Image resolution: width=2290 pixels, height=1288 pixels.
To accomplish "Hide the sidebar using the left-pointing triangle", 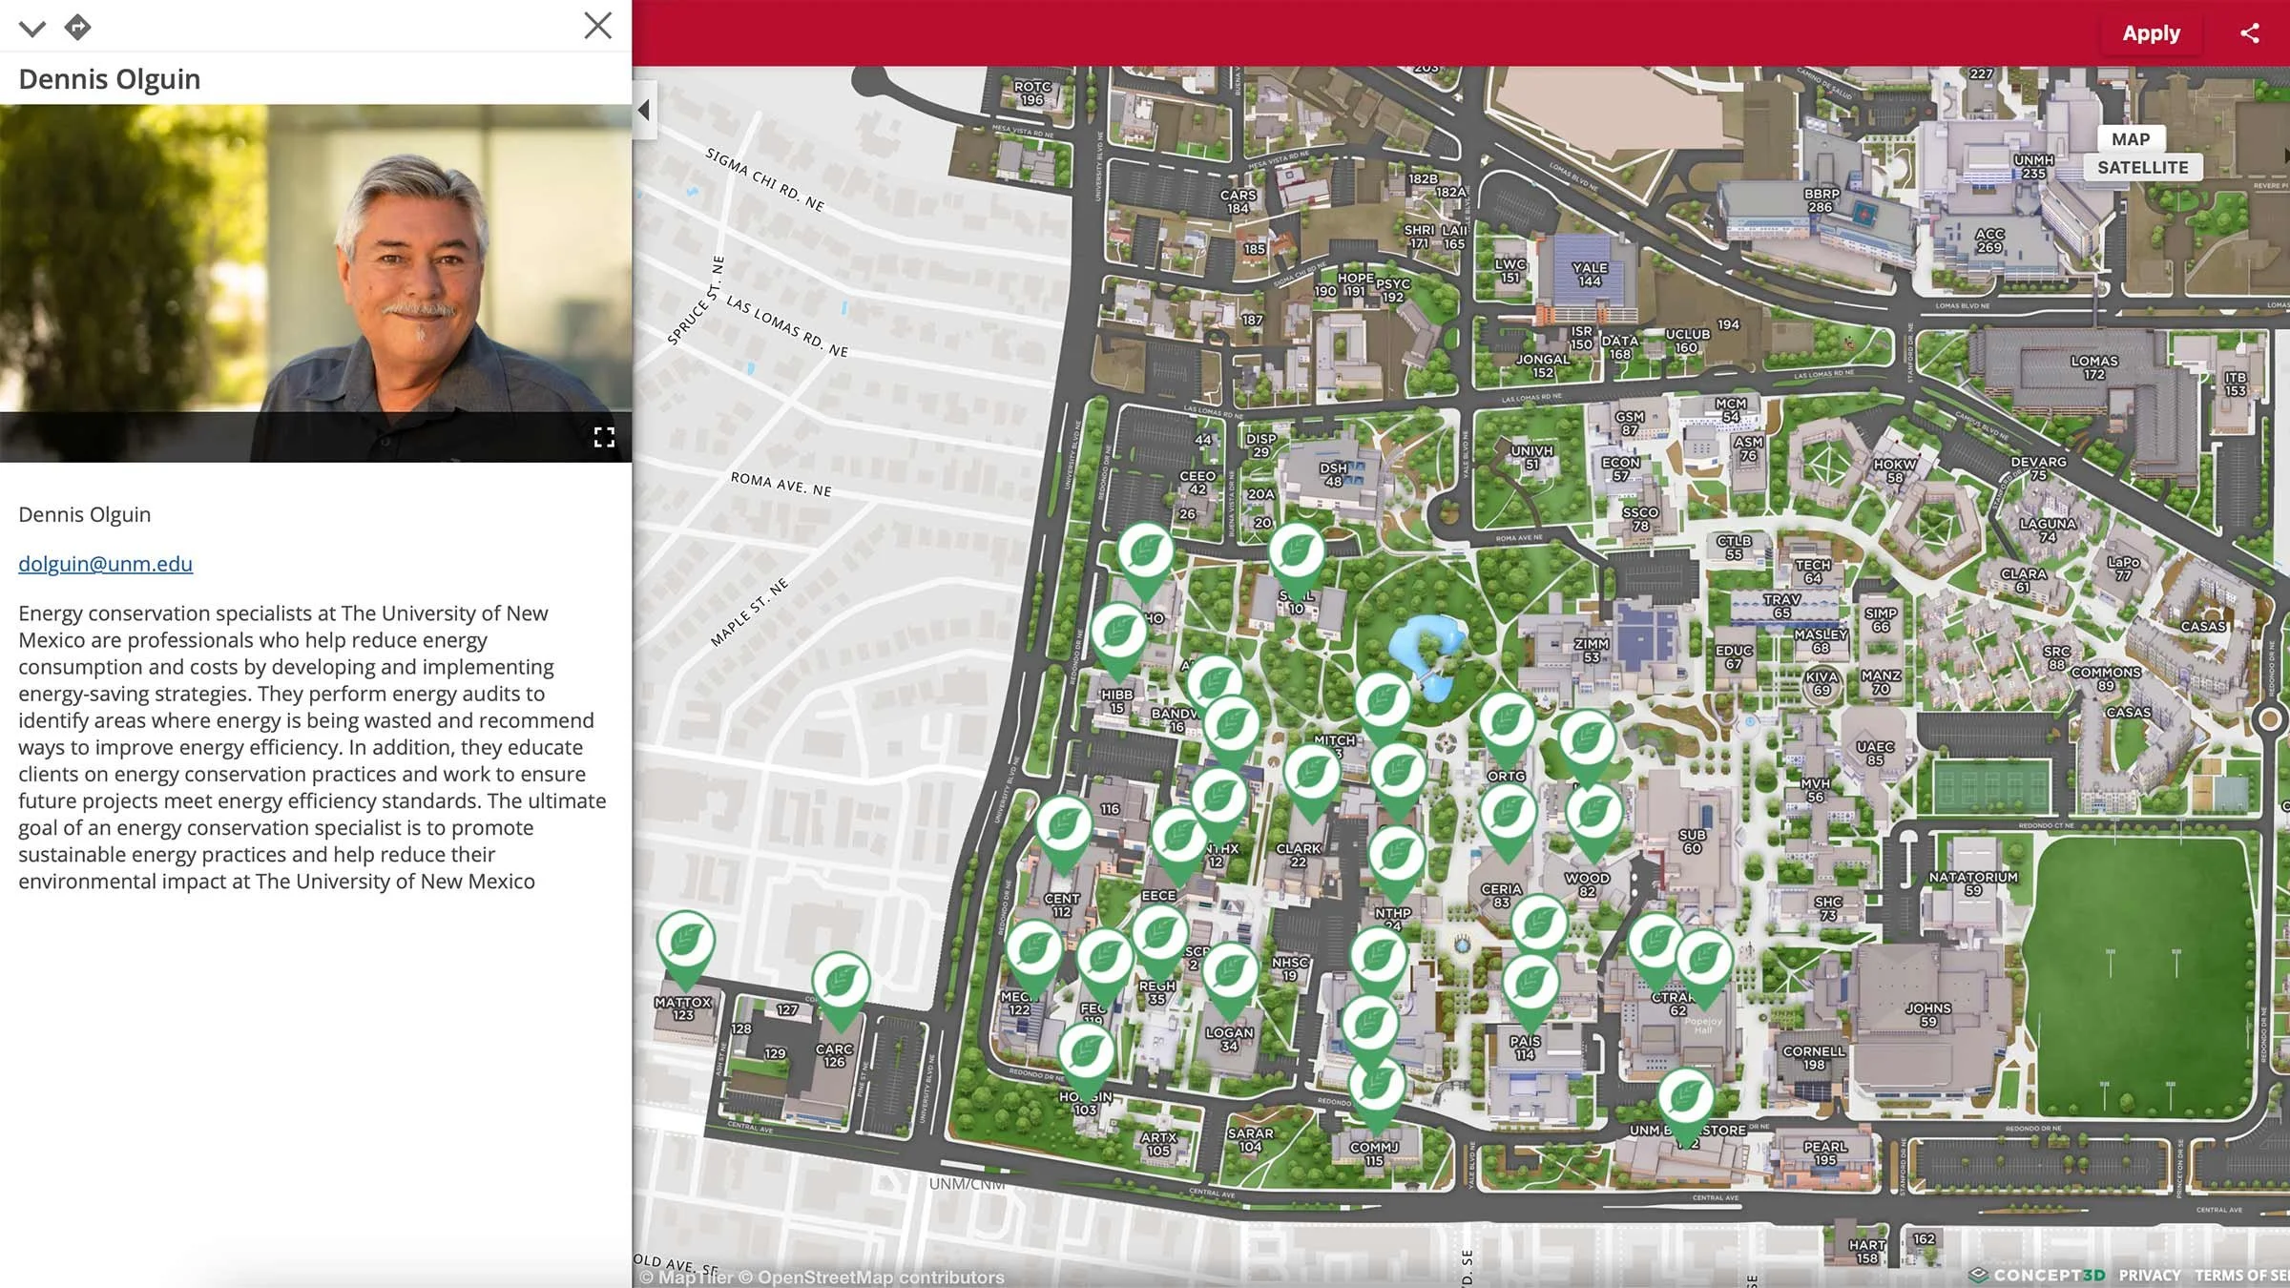I will click(x=645, y=111).
